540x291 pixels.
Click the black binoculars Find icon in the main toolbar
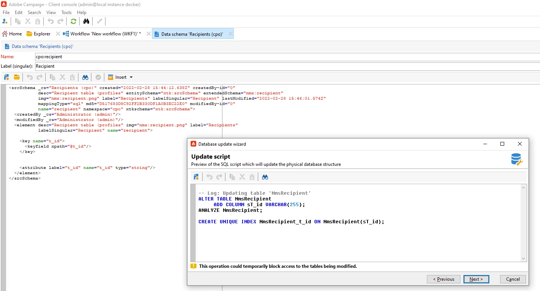tap(86, 21)
